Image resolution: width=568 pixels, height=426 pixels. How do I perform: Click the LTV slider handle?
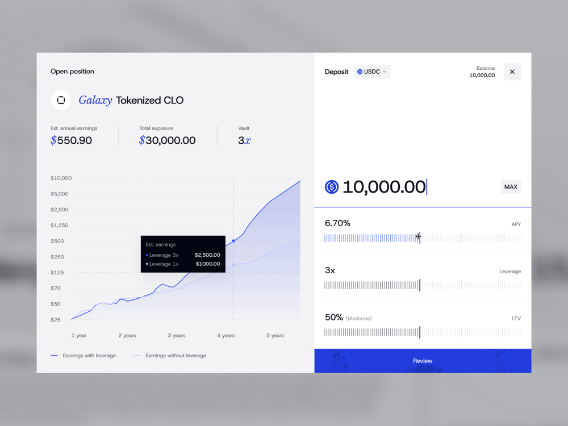coord(420,332)
